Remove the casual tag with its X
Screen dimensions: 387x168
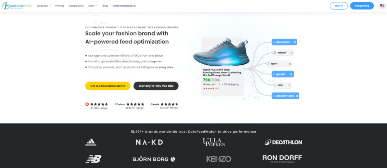(x=291, y=53)
